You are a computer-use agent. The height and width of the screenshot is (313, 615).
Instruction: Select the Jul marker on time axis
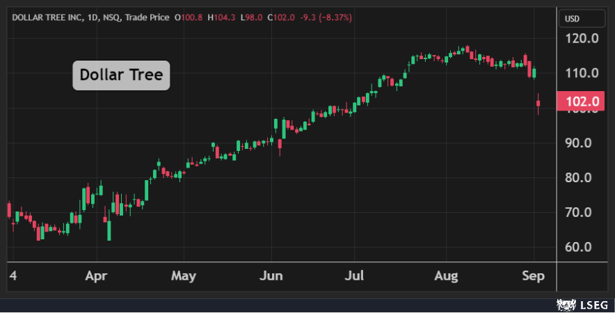pyautogui.click(x=356, y=276)
